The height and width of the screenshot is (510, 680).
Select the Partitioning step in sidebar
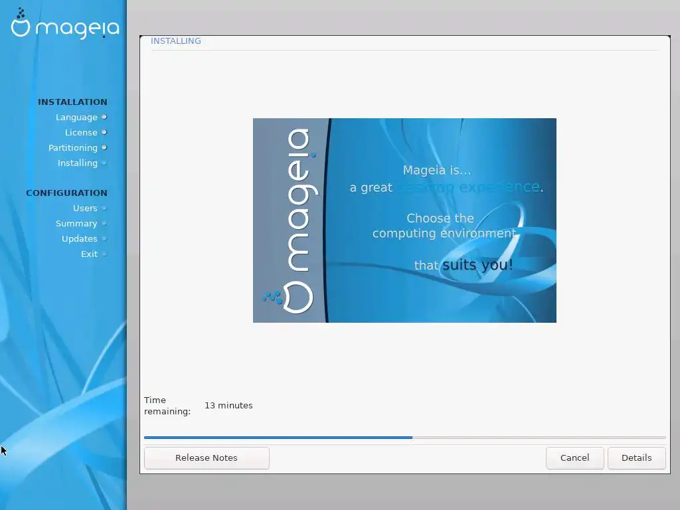pyautogui.click(x=73, y=148)
